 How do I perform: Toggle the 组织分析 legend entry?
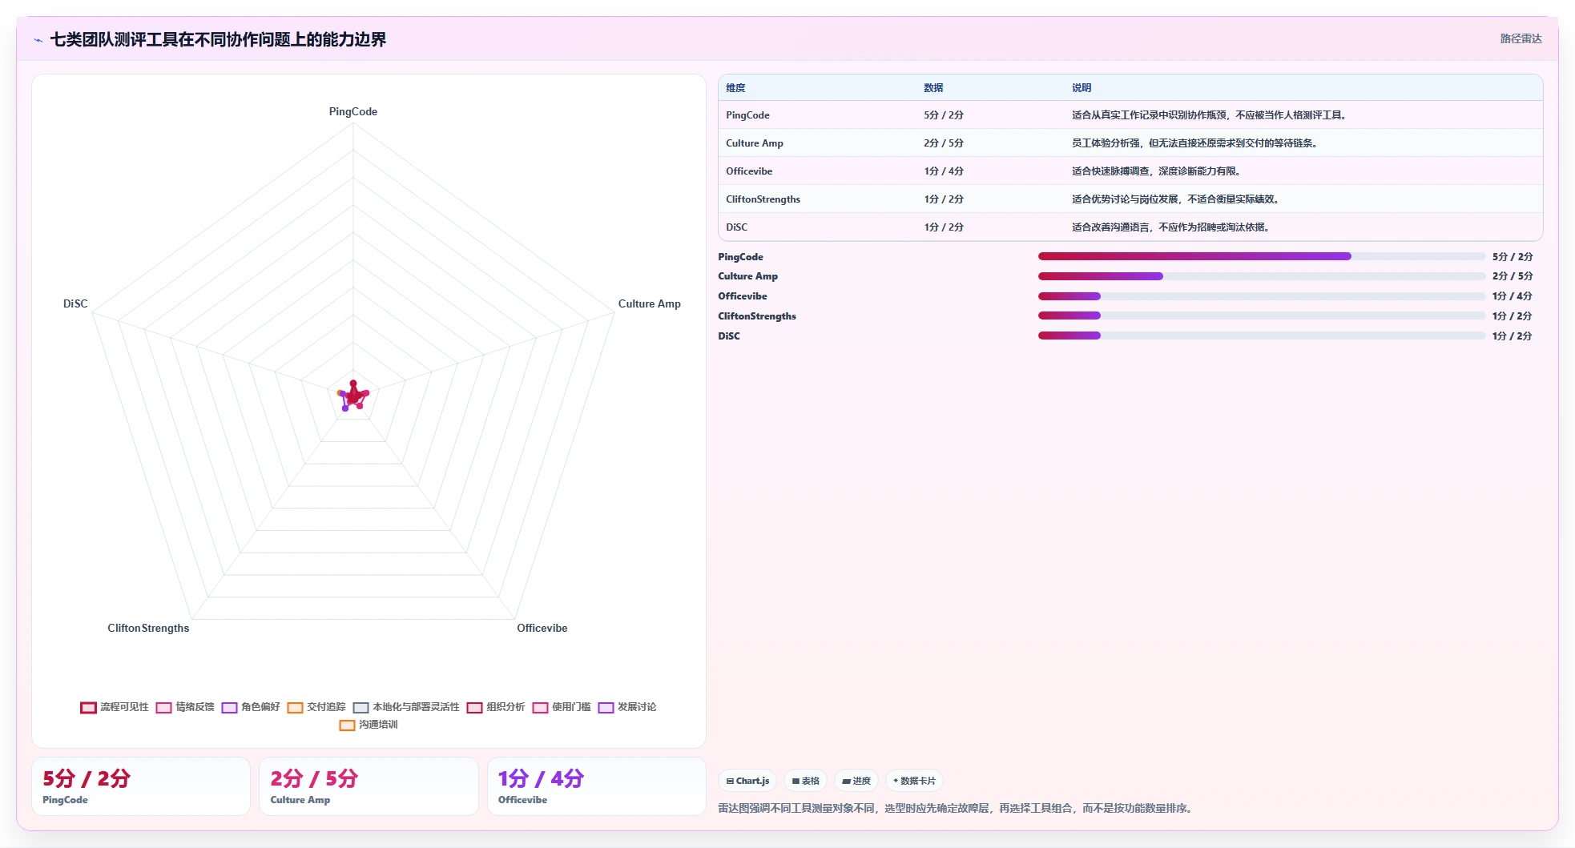(x=496, y=707)
